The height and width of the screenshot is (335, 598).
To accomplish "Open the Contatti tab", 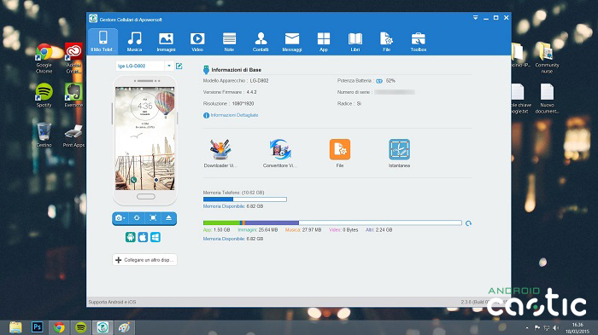I will pos(261,41).
